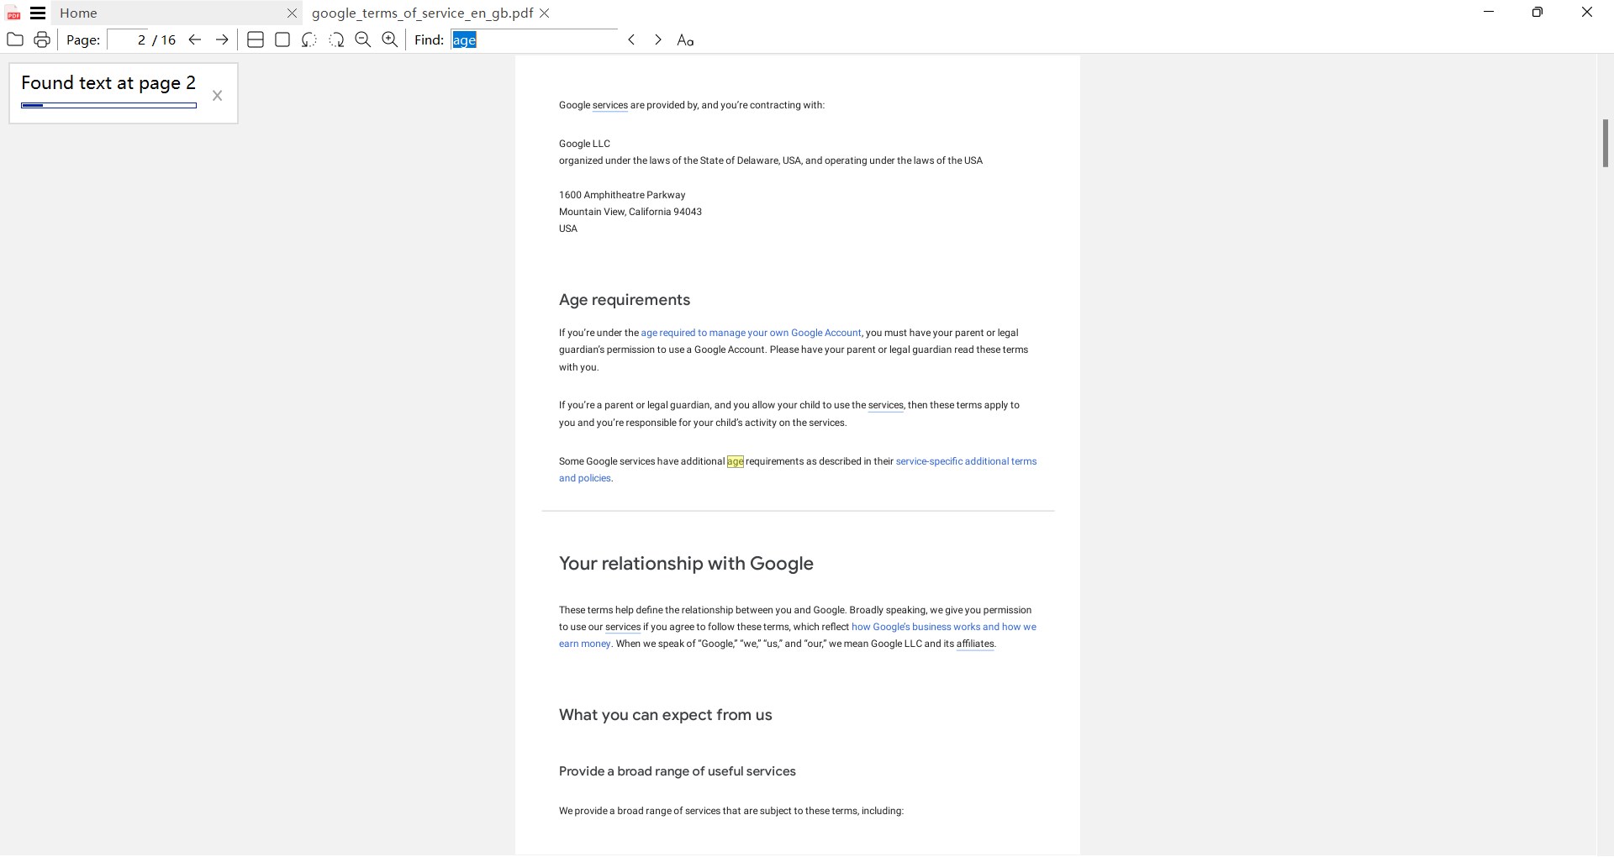This screenshot has width=1614, height=857.
Task: Find next match arrow
Action: point(658,39)
